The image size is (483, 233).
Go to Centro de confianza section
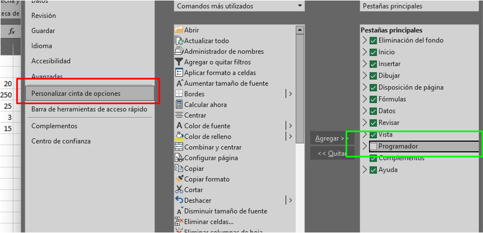click(61, 141)
